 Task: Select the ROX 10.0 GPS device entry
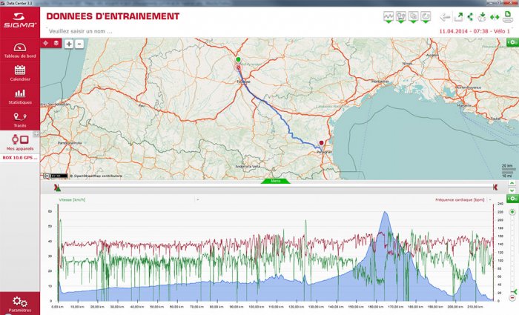coord(20,158)
